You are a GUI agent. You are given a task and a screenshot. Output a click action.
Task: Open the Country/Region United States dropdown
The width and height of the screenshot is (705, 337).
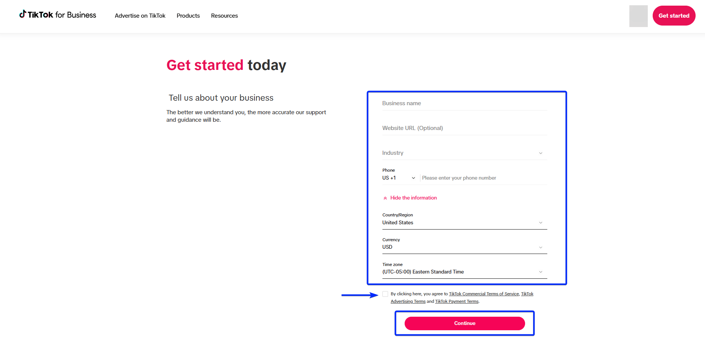(x=459, y=223)
